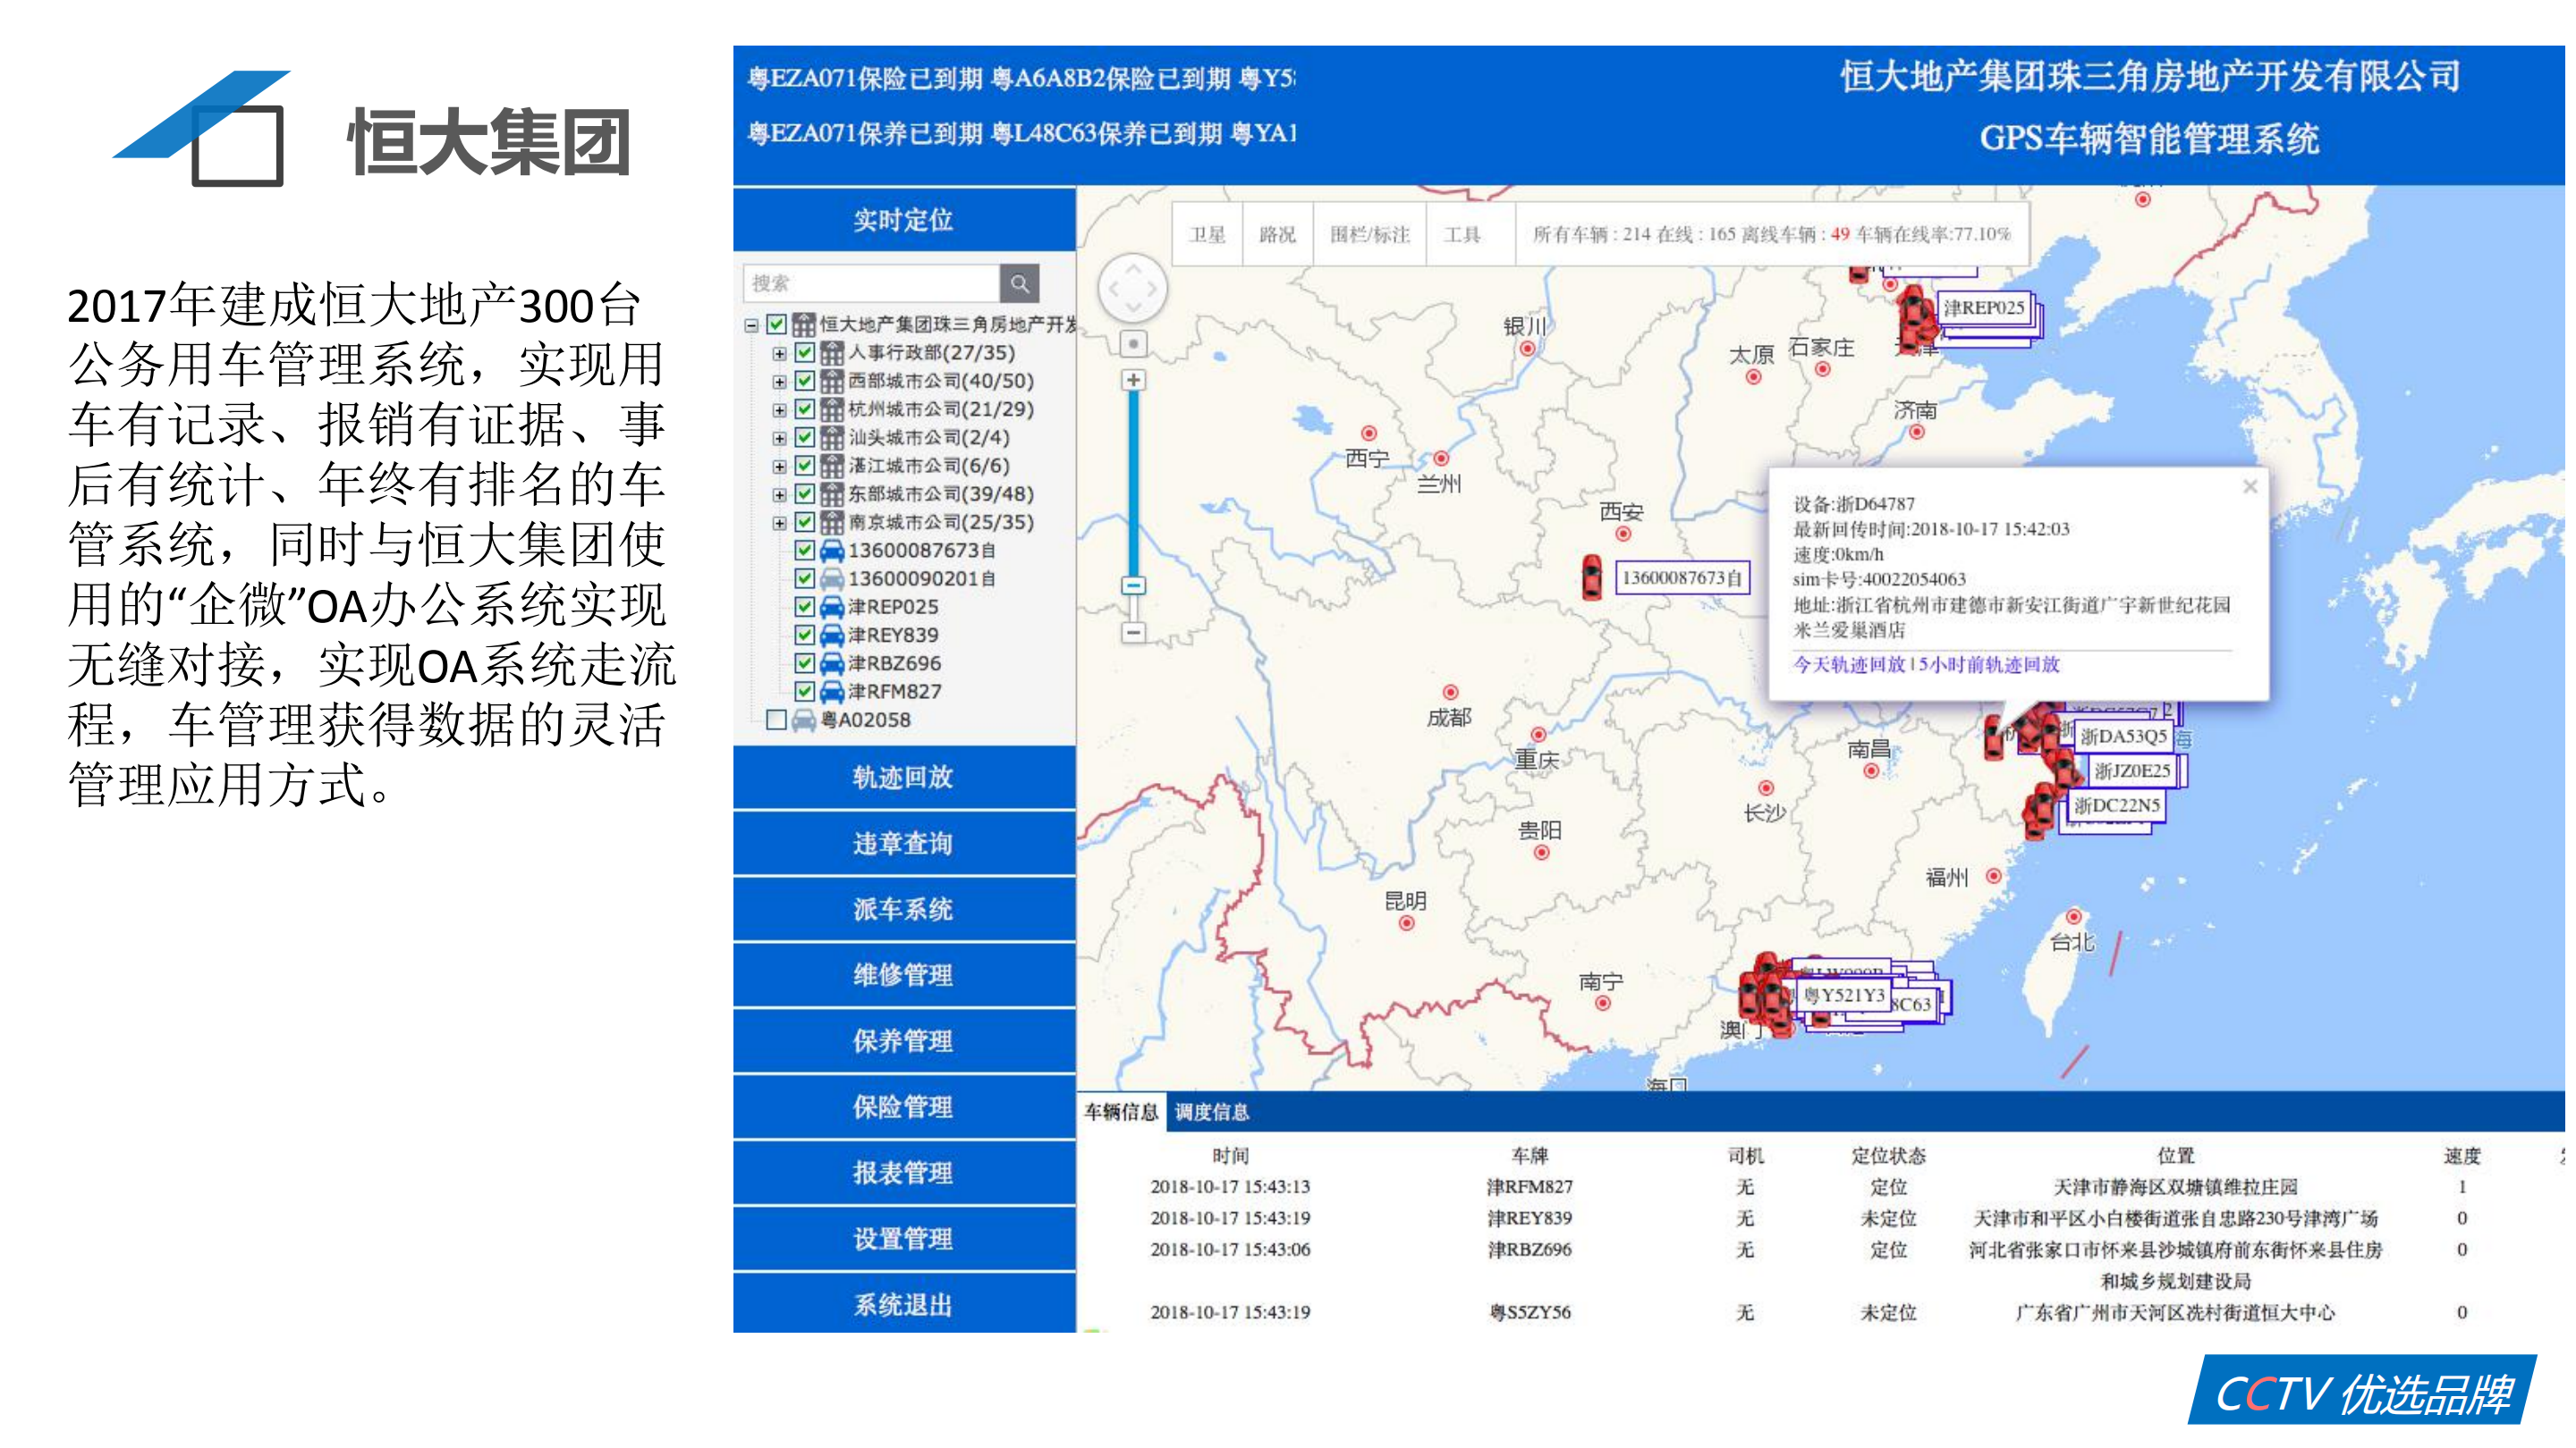2576x1448 pixels.
Task: Click grey car icon of 13600090201自
Action: 832,578
